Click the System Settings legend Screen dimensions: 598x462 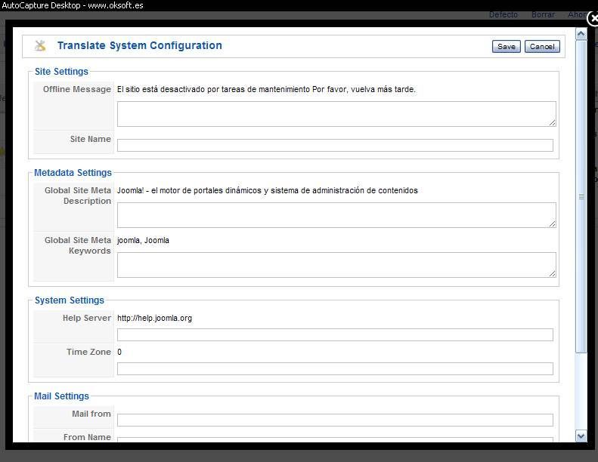[x=70, y=300]
